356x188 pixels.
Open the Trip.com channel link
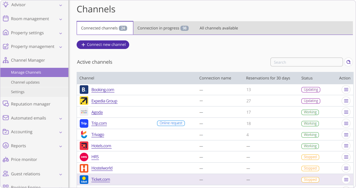click(99, 123)
